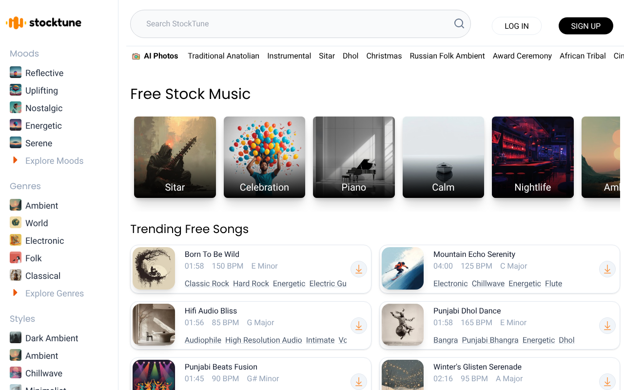Click the Electronic genre icon
624x390 pixels.
pyautogui.click(x=15, y=240)
